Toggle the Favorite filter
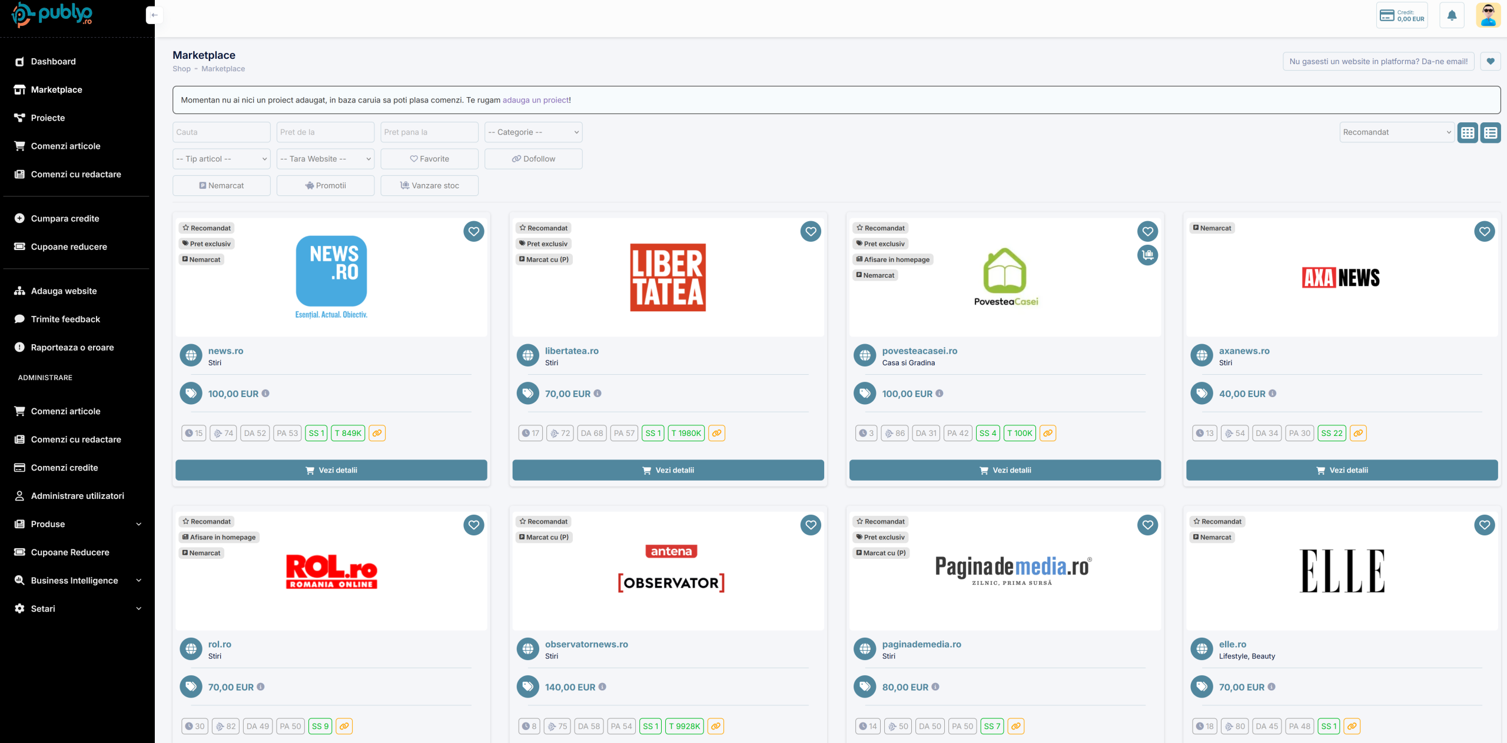 click(429, 159)
